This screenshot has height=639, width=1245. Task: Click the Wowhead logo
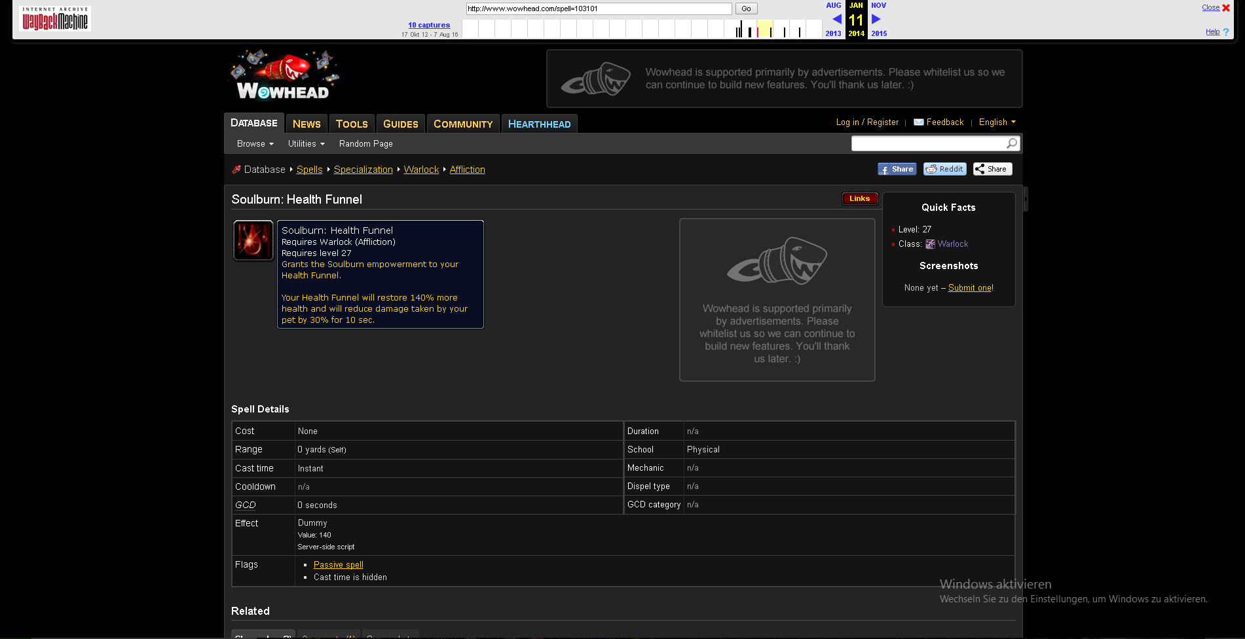[284, 76]
